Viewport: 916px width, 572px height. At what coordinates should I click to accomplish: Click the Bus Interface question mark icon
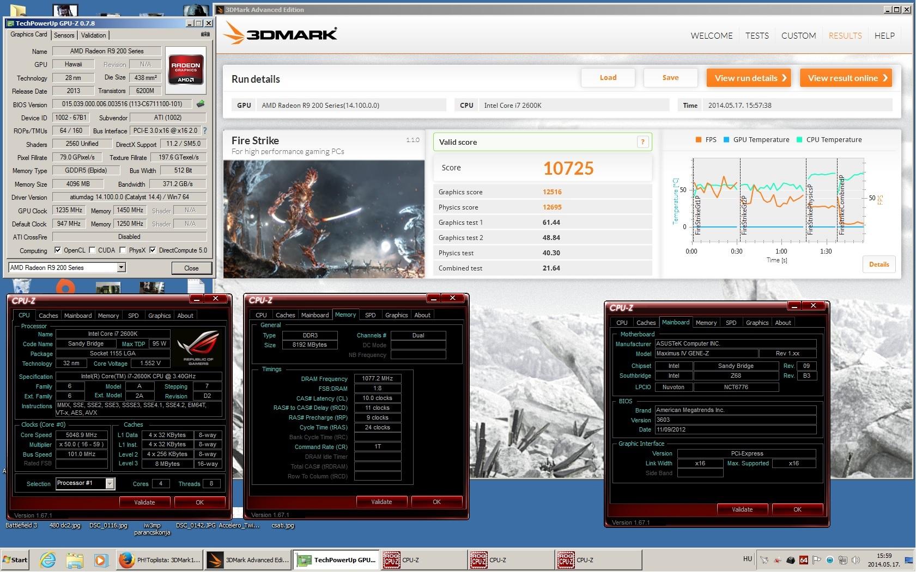point(205,131)
